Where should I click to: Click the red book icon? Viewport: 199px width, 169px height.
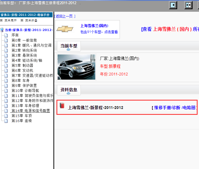point(62,105)
